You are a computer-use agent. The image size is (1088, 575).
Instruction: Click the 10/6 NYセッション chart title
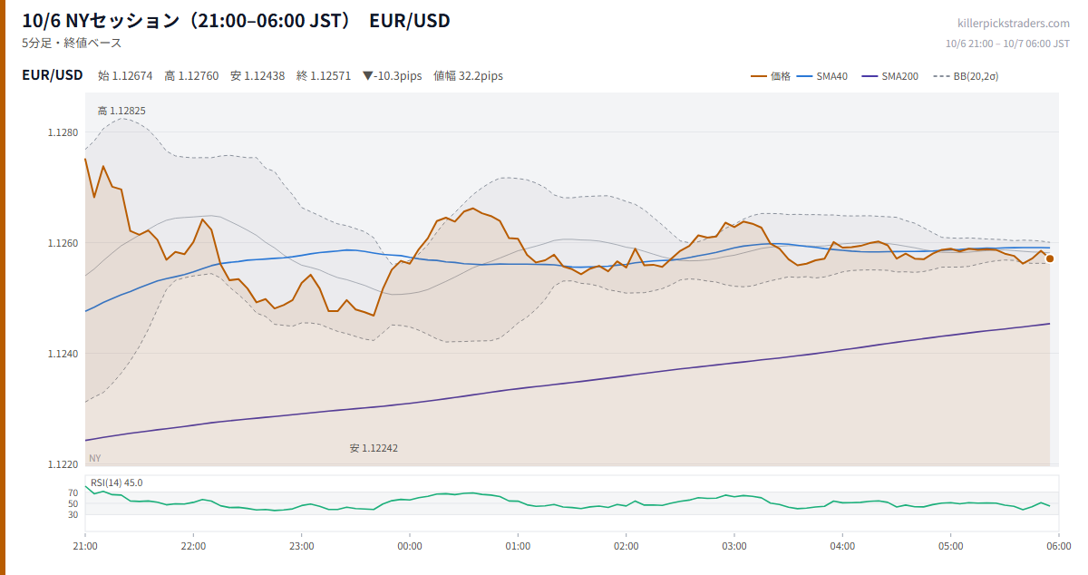point(236,21)
